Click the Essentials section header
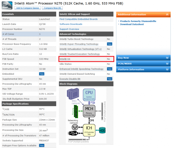The width and height of the screenshot is (176, 148). pyautogui.click(x=29, y=14)
